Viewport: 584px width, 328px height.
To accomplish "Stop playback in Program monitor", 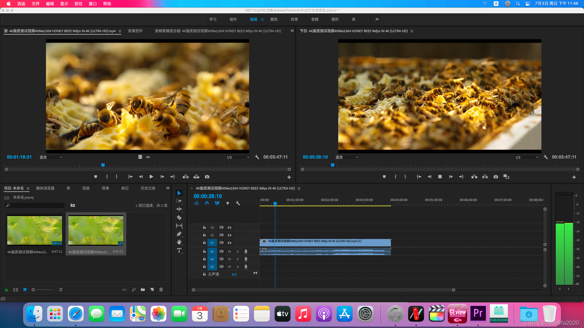I will tap(440, 177).
